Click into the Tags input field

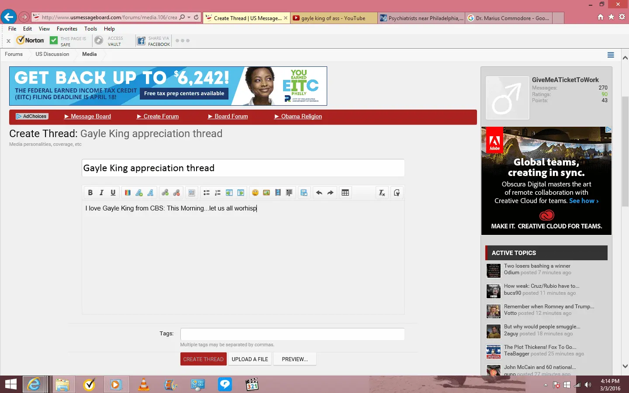(292, 334)
